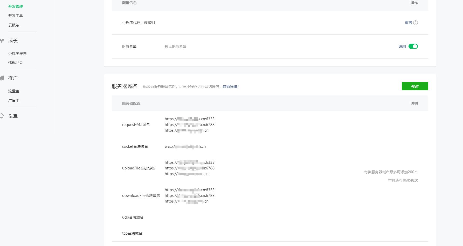This screenshot has height=246, width=463.
Task: Click the megaphone icon beside 推广
Action: click(x=3, y=78)
